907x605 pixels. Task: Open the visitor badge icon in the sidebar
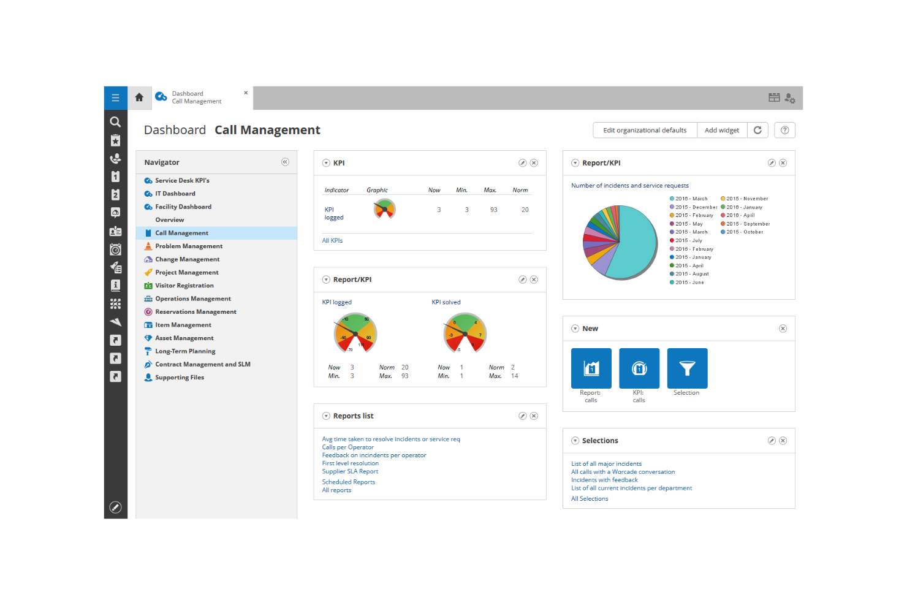click(x=115, y=231)
